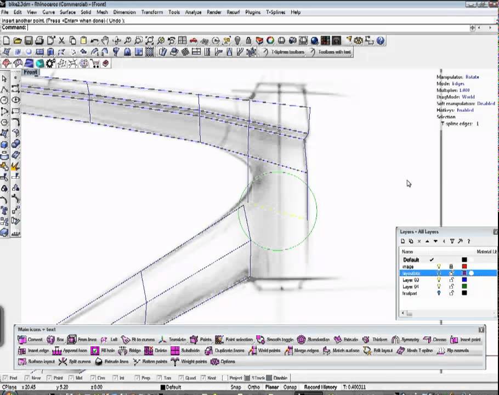The image size is (499, 395).
Task: Click the T-Splines Convert icon
Action: 30,340
